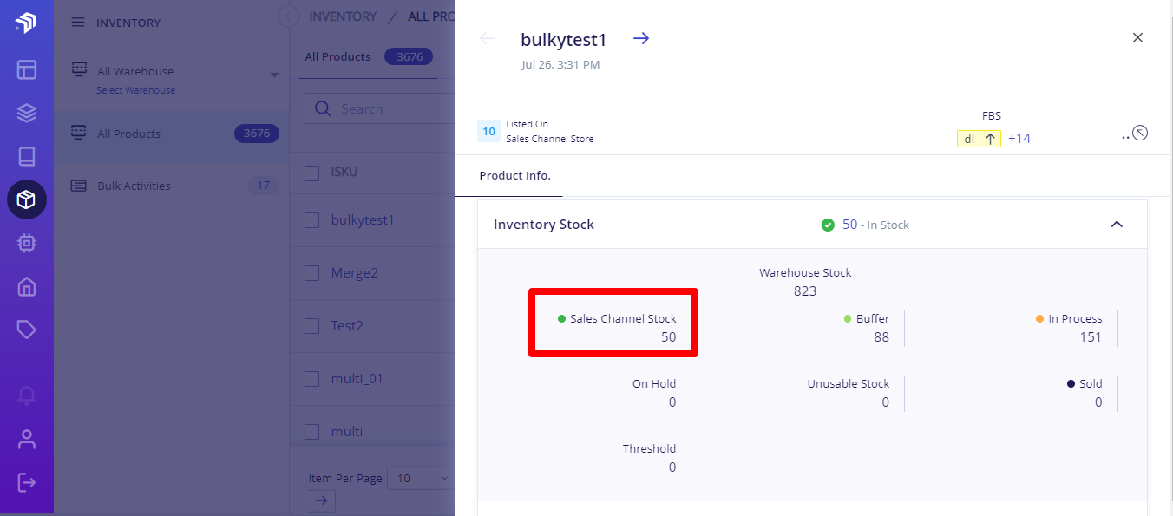
Task: Tick the multi_01 row checkbox
Action: 312,379
